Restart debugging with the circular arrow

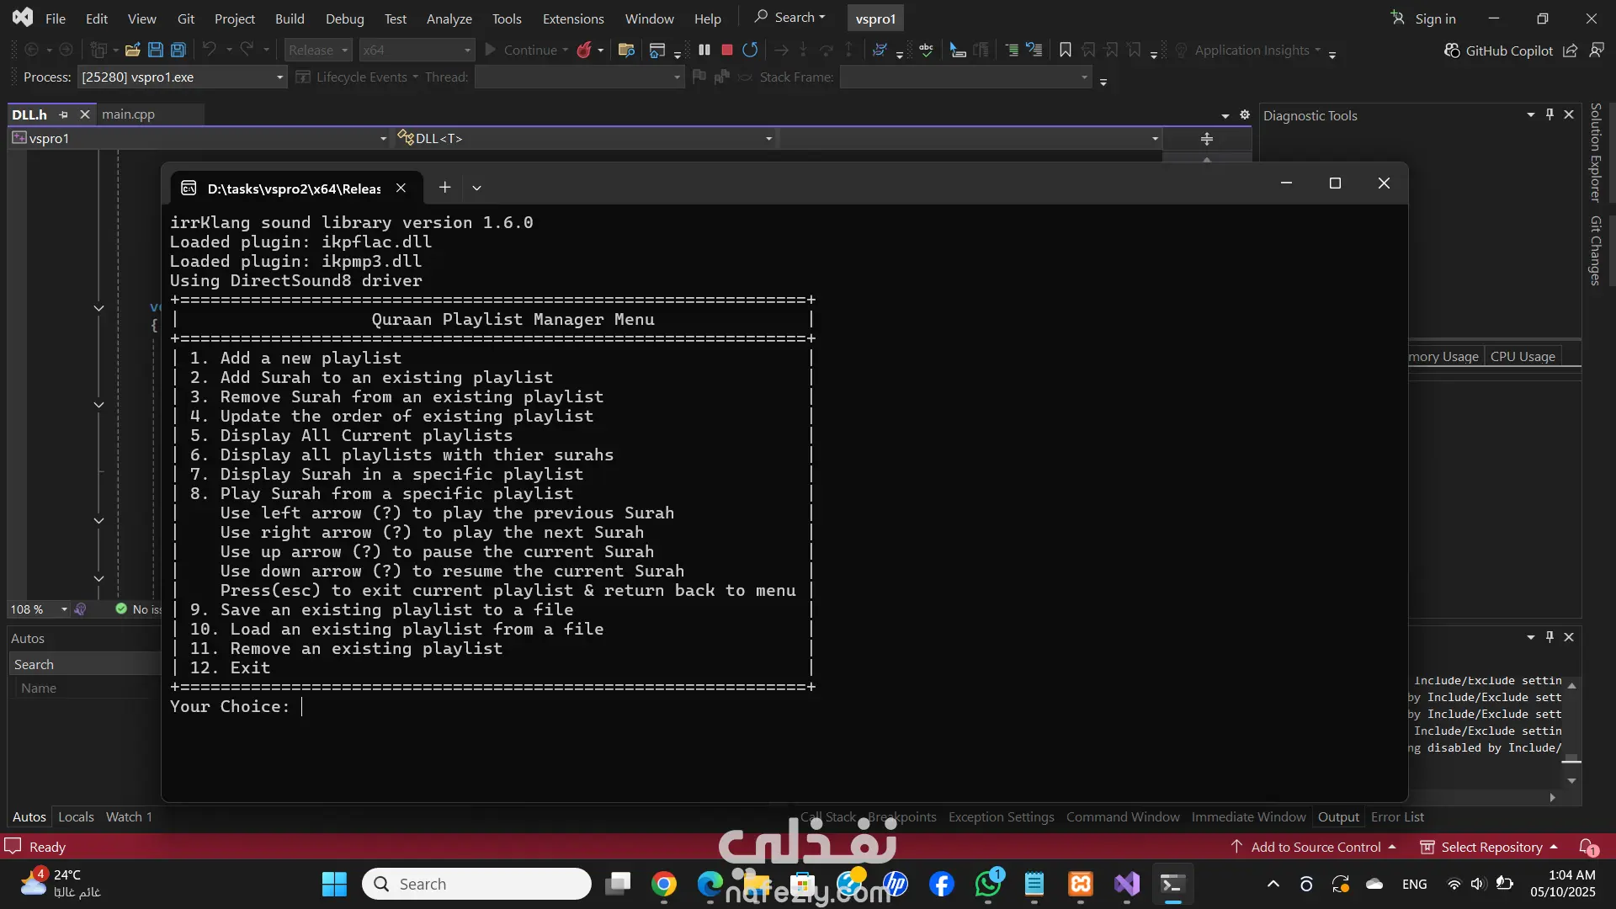(x=750, y=50)
